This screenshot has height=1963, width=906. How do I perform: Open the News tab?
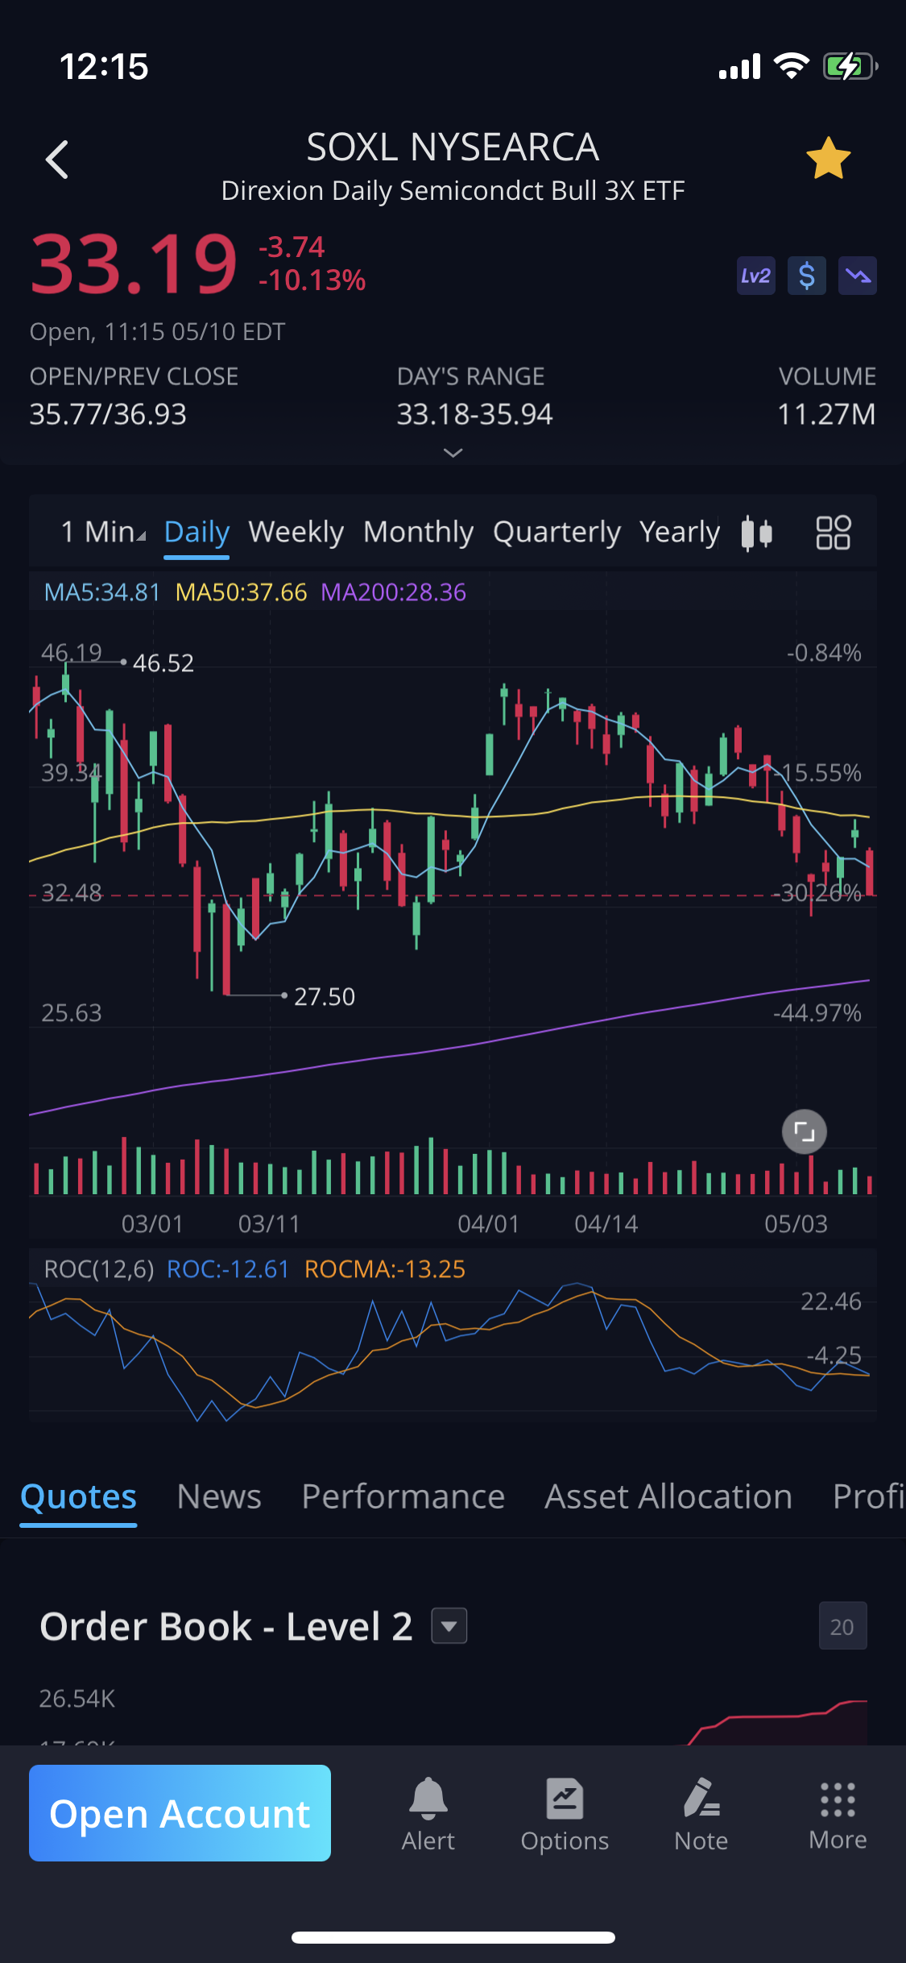point(219,1496)
